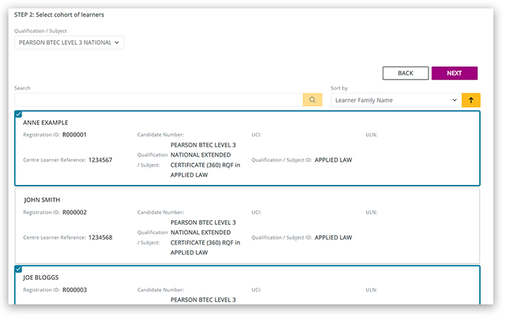Toggle sort direction with the arrow button
The height and width of the screenshot is (317, 506).
click(x=471, y=100)
